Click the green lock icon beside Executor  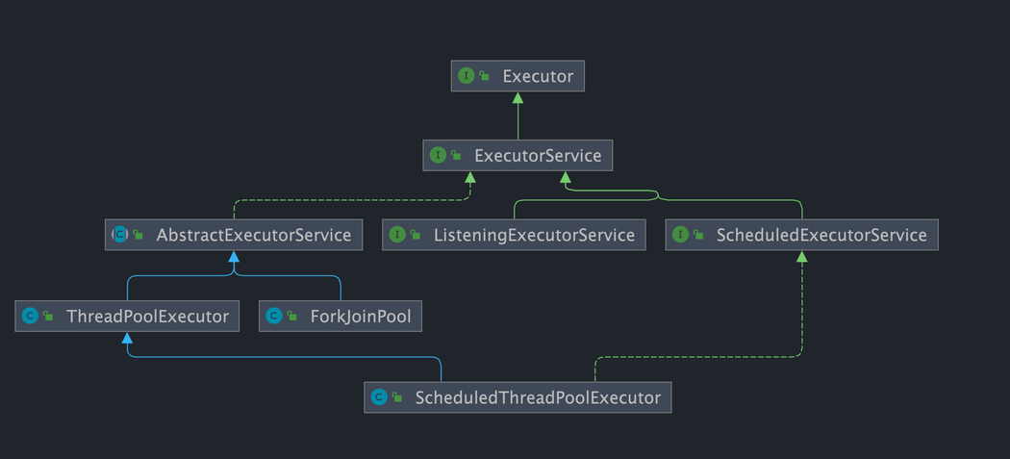point(484,76)
